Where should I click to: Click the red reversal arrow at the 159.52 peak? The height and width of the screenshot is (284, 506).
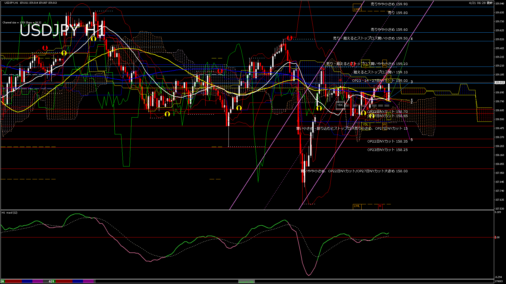289,38
